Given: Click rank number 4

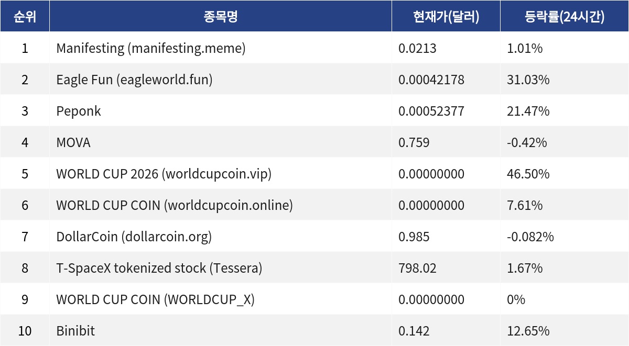Looking at the screenshot, I should 25,143.
